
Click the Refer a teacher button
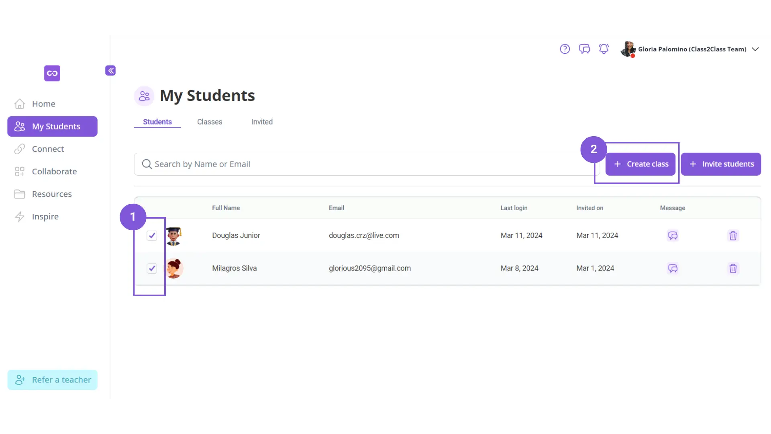tap(52, 380)
